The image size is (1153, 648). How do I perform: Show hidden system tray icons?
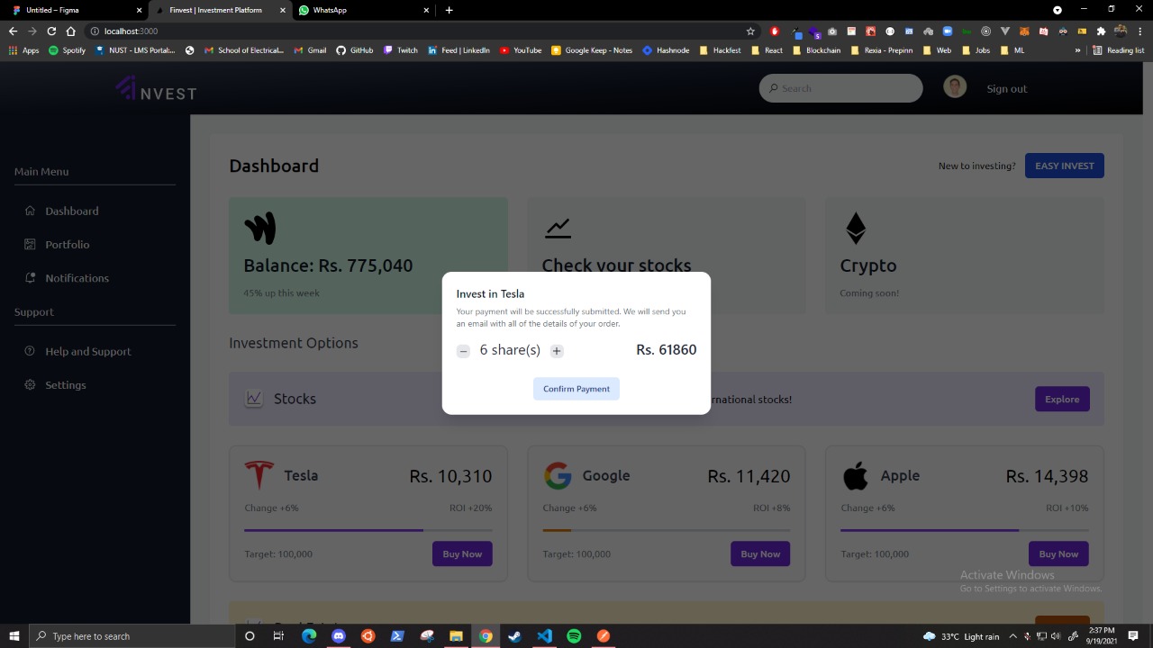(1012, 636)
